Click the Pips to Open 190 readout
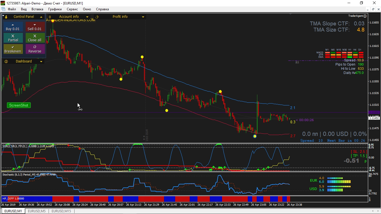Image resolution: width=381 pixels, height=214 pixels. coord(349,64)
